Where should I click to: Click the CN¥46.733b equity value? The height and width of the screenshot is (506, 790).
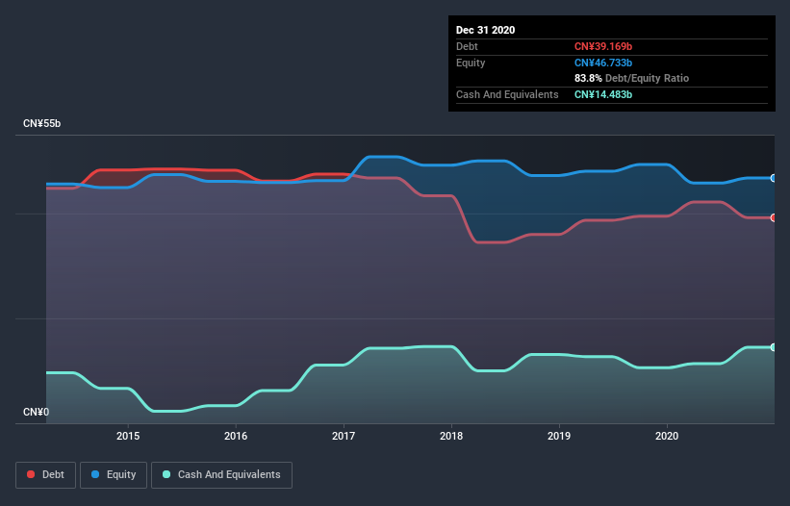(x=603, y=63)
